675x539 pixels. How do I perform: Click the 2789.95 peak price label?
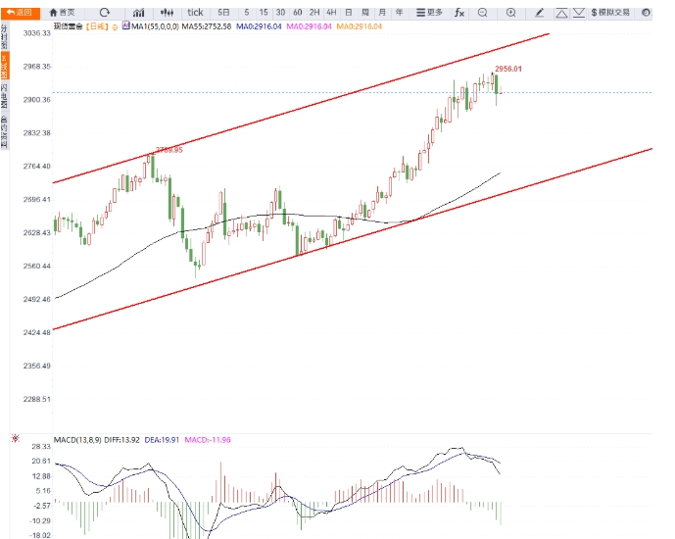click(169, 150)
